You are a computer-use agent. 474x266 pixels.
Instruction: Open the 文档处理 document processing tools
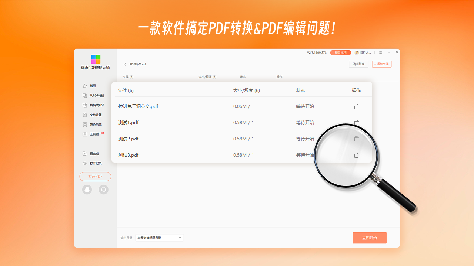point(96,115)
